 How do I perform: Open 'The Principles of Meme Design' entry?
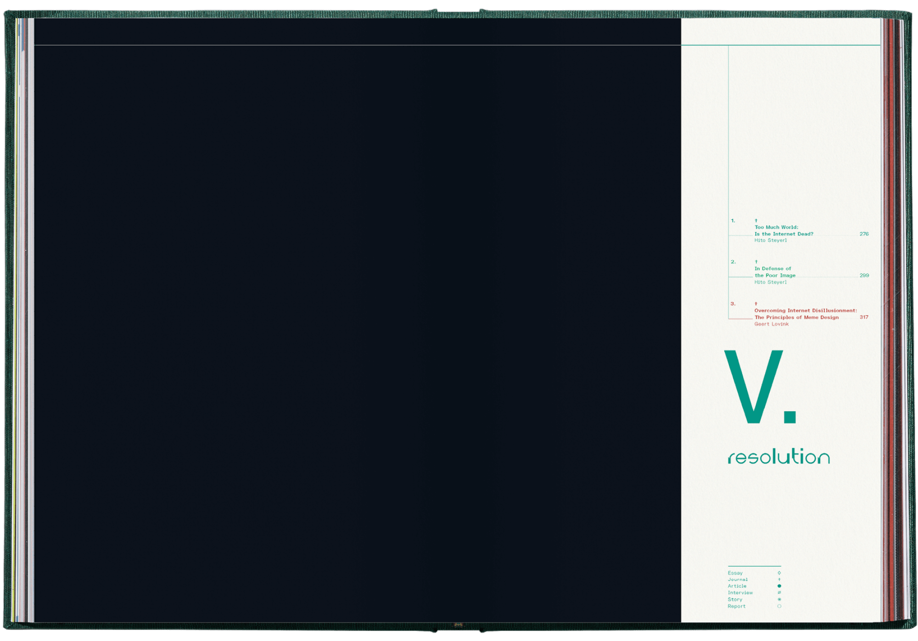(796, 317)
